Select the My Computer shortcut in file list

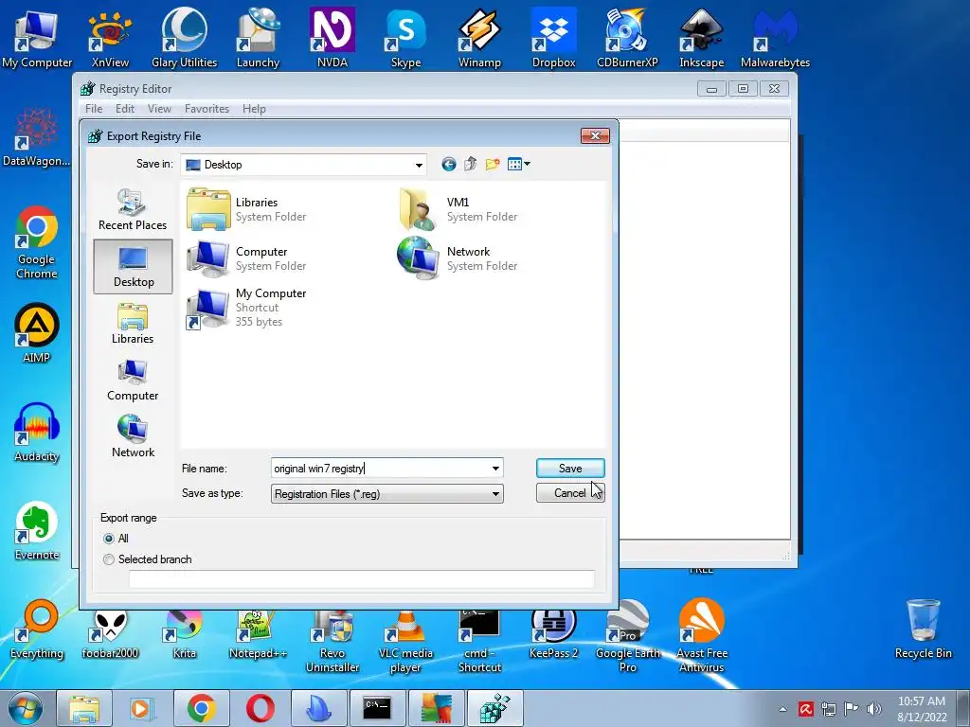coord(247,308)
